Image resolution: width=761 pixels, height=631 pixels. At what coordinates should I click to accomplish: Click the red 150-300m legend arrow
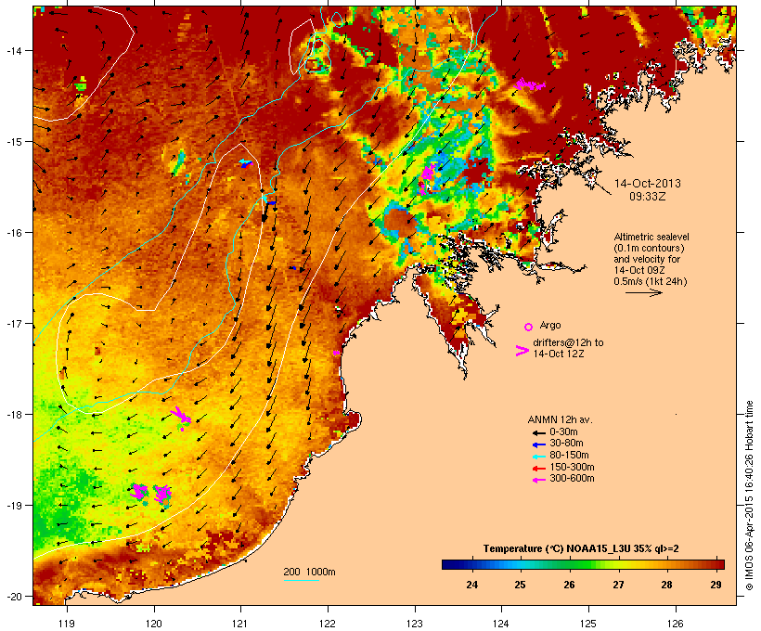point(538,469)
